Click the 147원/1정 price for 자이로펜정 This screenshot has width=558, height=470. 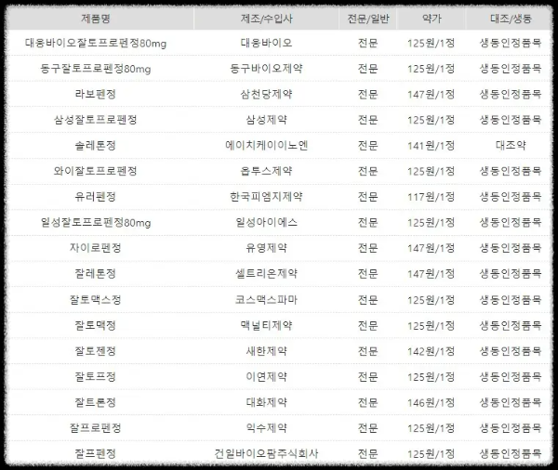(432, 248)
